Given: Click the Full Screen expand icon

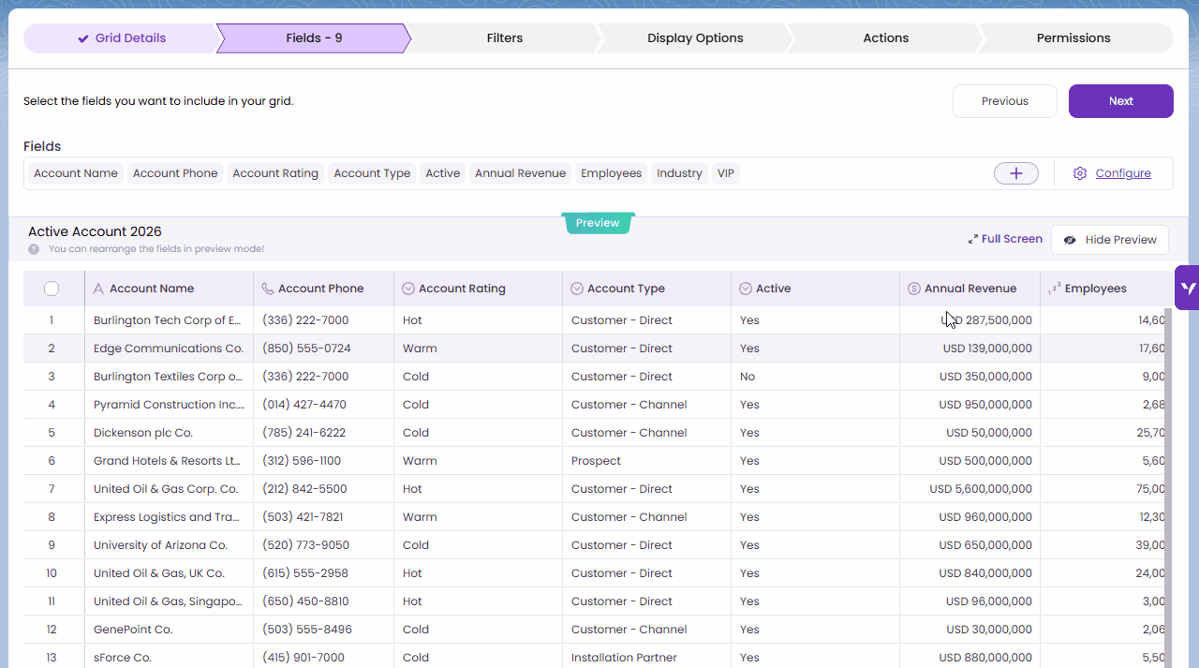Looking at the screenshot, I should click(x=973, y=240).
